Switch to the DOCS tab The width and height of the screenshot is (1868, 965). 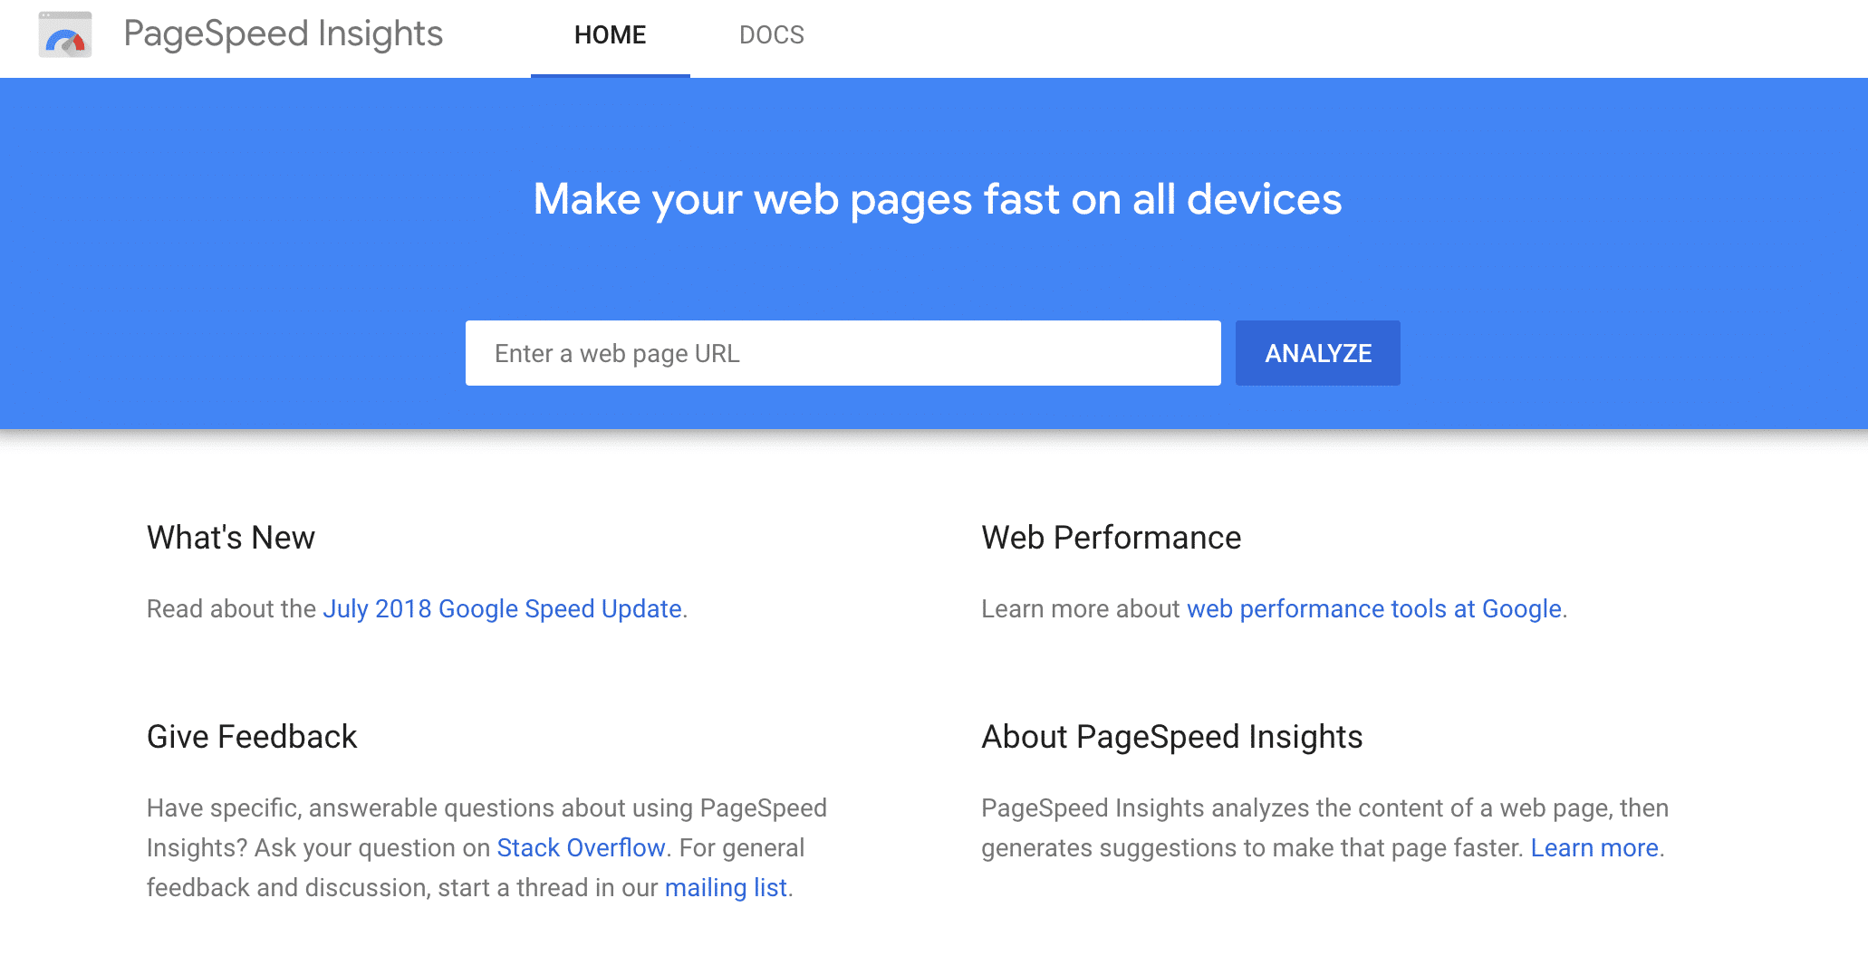pyautogui.click(x=771, y=35)
